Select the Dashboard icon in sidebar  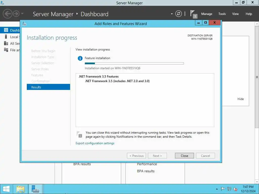(6, 30)
